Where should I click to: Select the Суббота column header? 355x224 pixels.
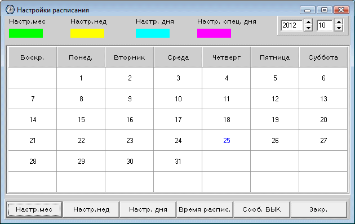(x=323, y=57)
